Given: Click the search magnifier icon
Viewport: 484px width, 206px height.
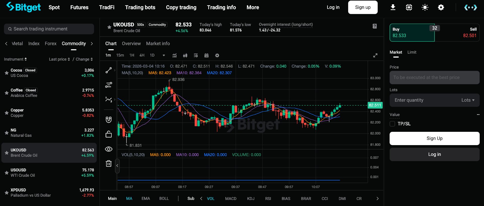Looking at the screenshot, I should (10, 29).
